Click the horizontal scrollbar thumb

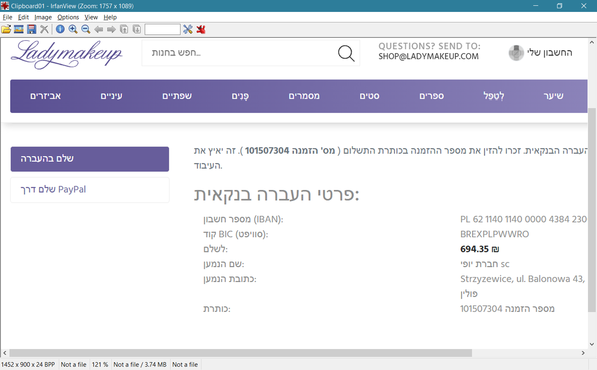[241, 353]
